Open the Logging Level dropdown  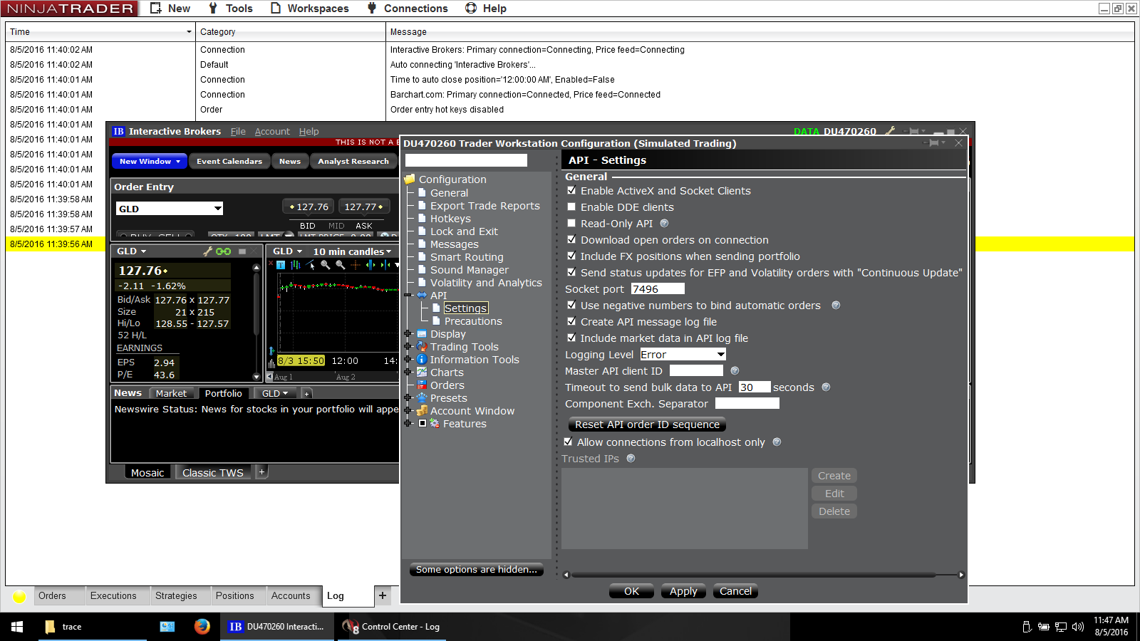[x=683, y=355]
